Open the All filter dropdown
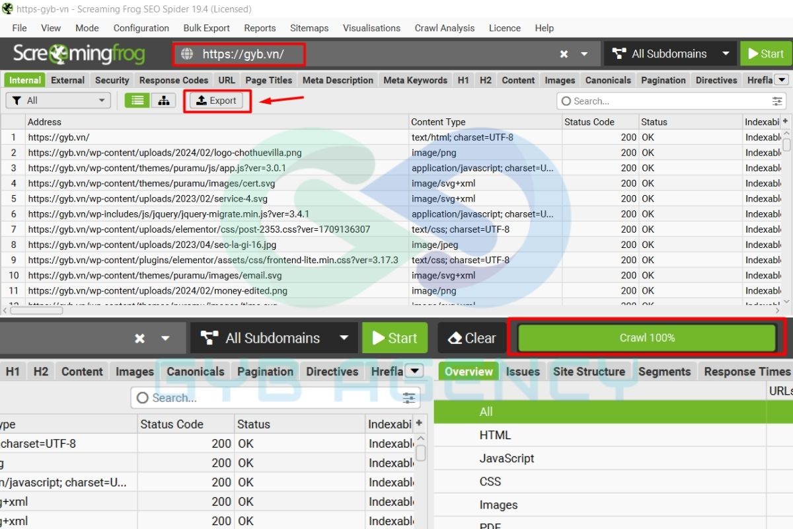The image size is (793, 529). tap(58, 101)
